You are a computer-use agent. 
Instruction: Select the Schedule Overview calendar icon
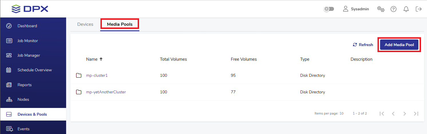9,70
